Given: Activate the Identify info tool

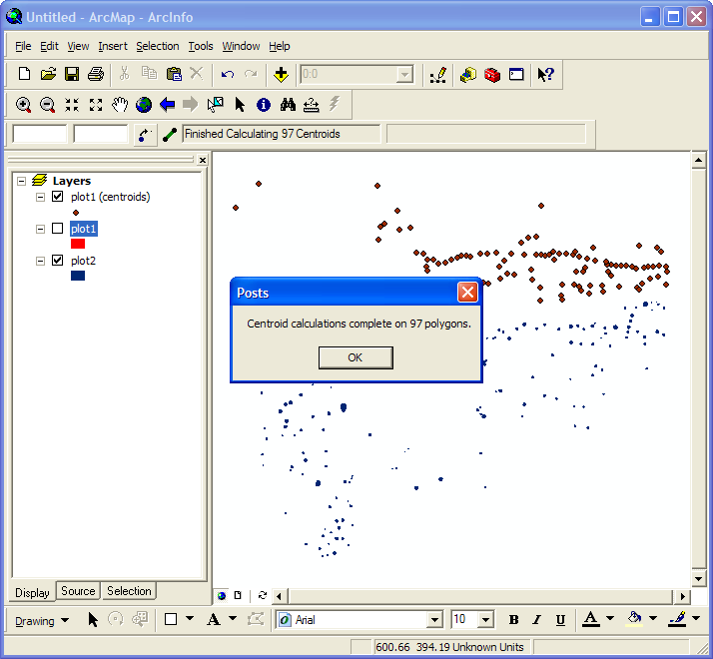Looking at the screenshot, I should (264, 104).
